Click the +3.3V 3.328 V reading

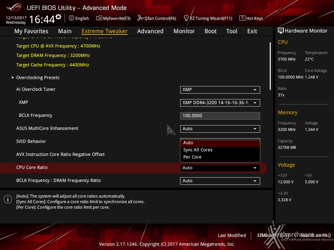pos(284,200)
